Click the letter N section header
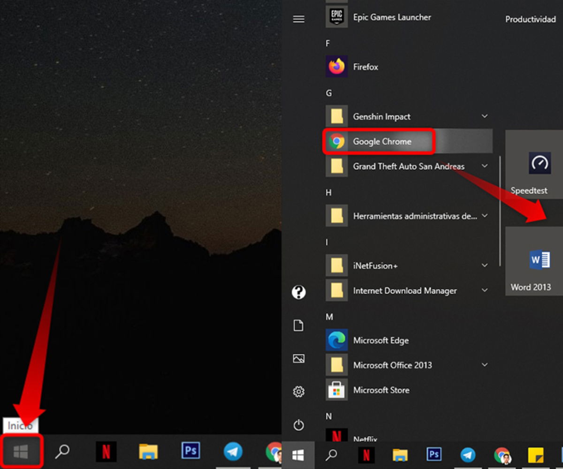Image resolution: width=563 pixels, height=469 pixels. [328, 416]
